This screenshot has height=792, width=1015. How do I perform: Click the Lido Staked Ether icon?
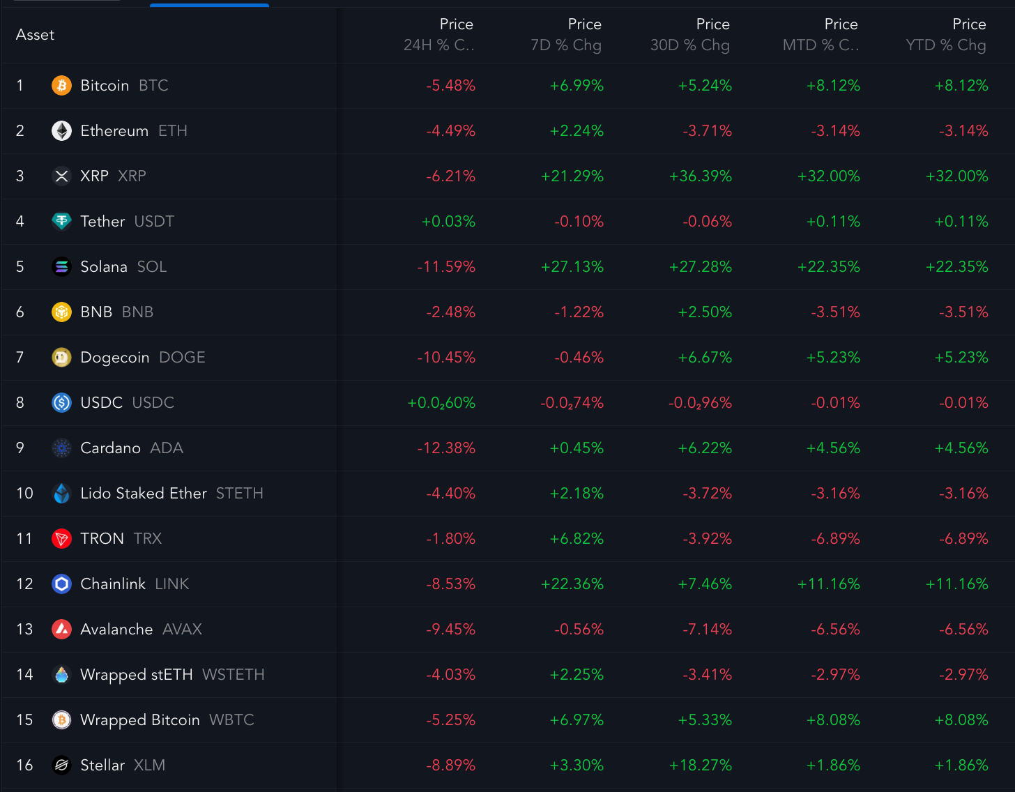(x=61, y=494)
